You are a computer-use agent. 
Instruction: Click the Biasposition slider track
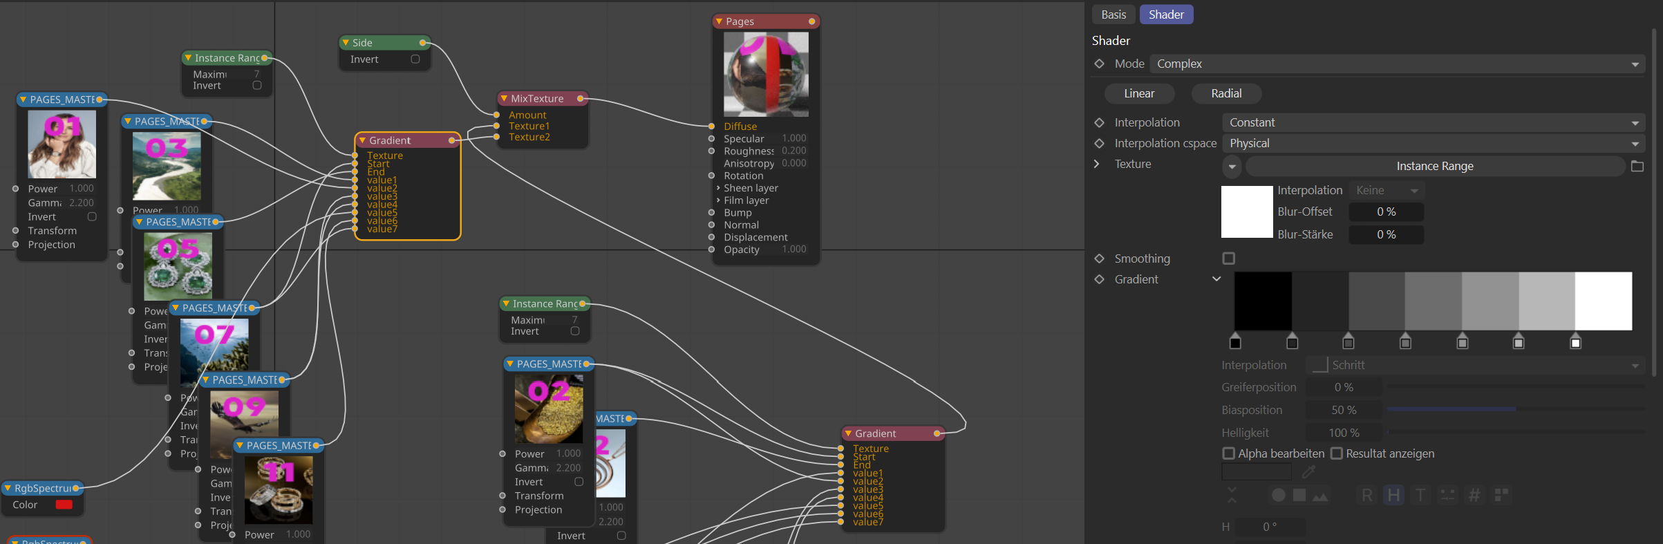tap(1516, 409)
